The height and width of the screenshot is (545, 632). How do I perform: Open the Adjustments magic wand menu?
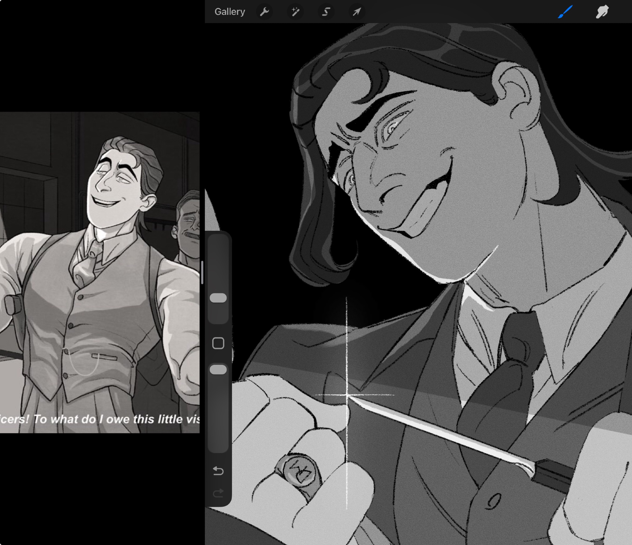[295, 12]
